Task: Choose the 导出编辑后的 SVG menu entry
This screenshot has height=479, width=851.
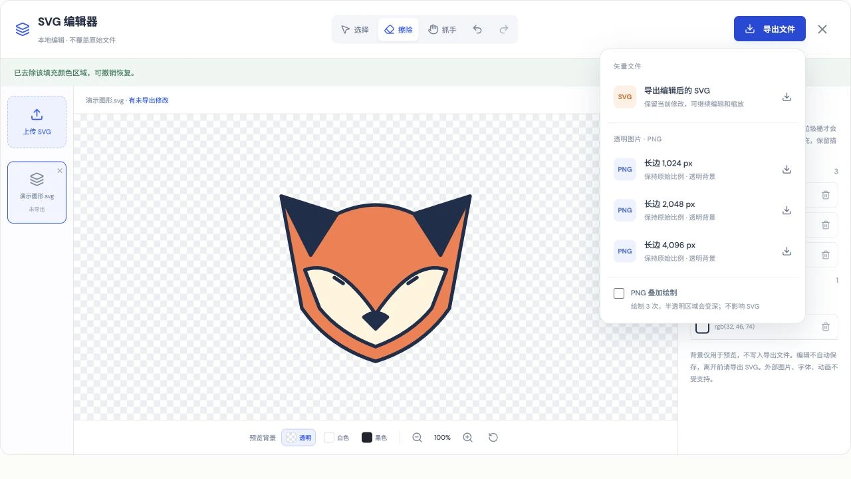Action: pyautogui.click(x=703, y=97)
